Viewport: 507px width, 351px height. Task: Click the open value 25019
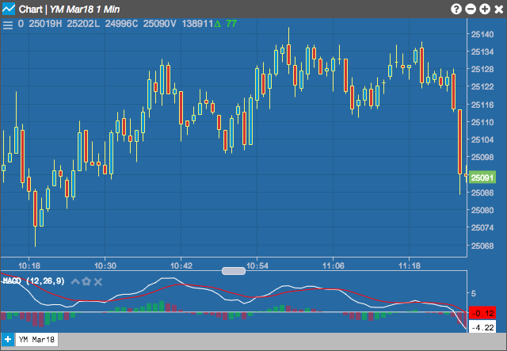pos(42,24)
